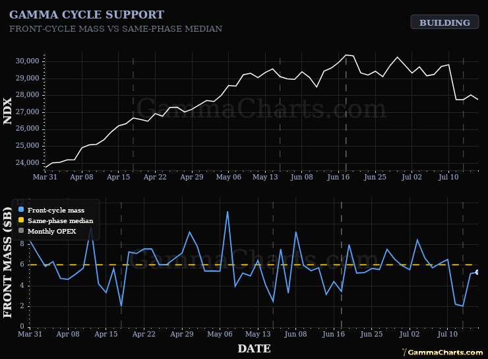The height and width of the screenshot is (359, 488).
Task: Click the Jun 25 label on the front mass chart
Action: click(371, 334)
